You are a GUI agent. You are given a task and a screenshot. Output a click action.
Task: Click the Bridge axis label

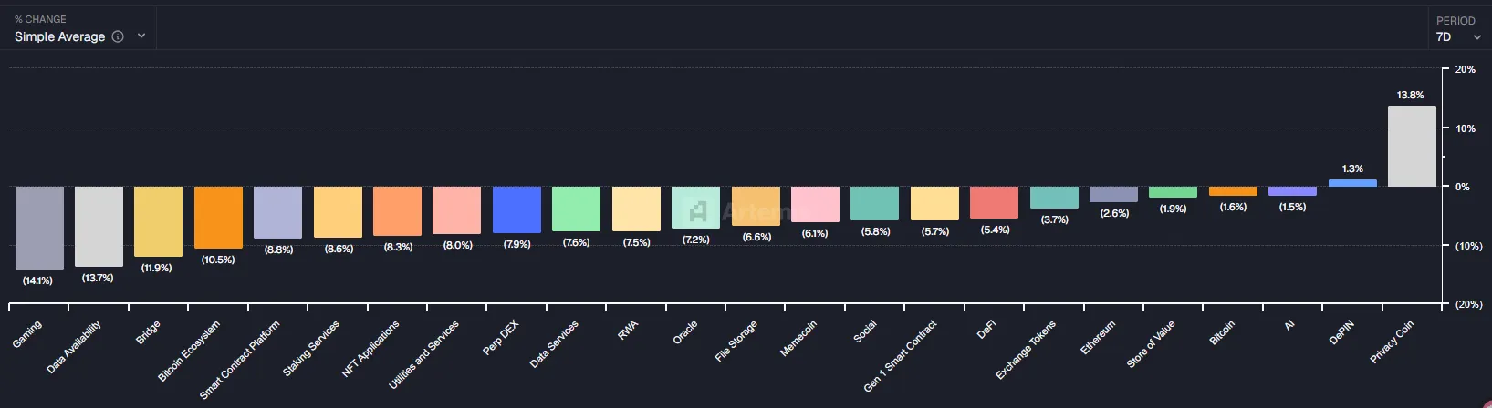(x=148, y=333)
